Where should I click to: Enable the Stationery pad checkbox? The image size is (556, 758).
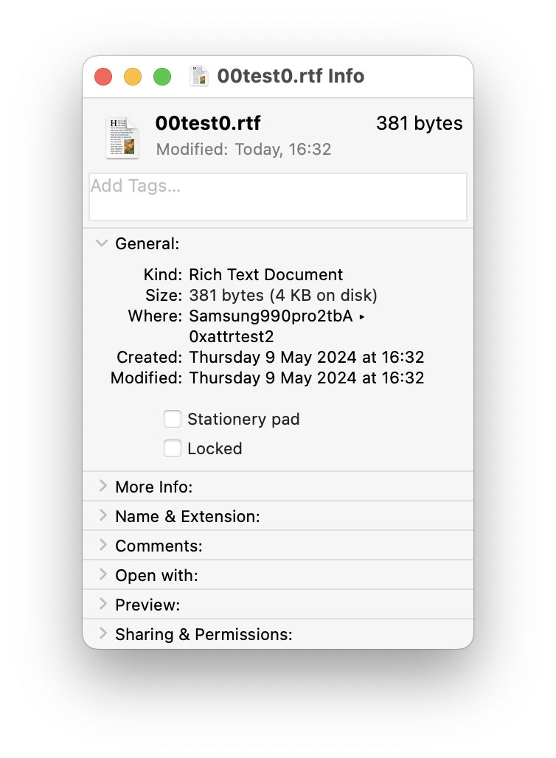click(x=172, y=420)
